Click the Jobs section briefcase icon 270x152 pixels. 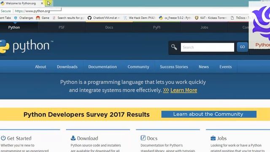tap(213, 138)
